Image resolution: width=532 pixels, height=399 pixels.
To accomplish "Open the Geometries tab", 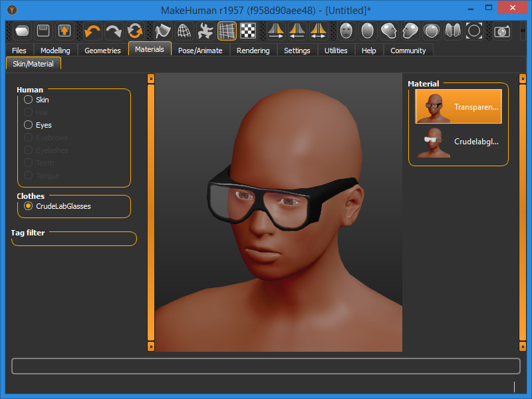I will click(102, 51).
